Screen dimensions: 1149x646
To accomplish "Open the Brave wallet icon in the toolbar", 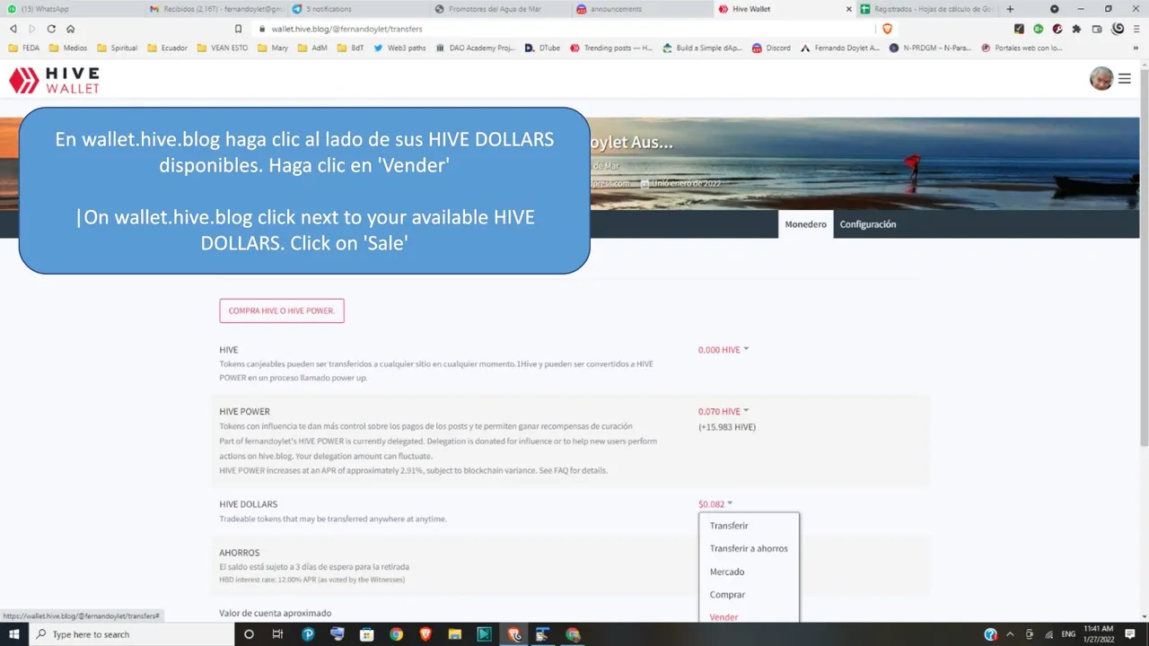I will coord(1097,29).
